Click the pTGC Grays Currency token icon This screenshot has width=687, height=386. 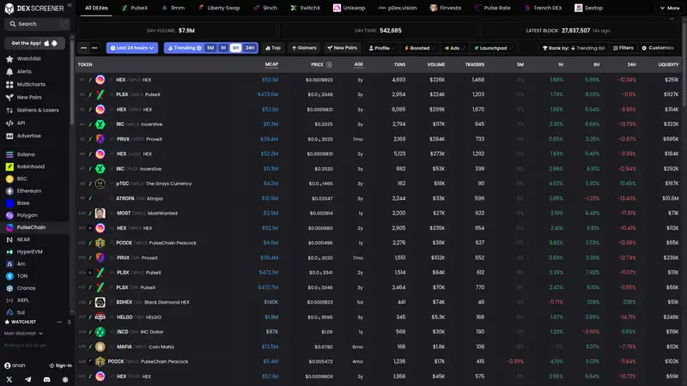100,184
